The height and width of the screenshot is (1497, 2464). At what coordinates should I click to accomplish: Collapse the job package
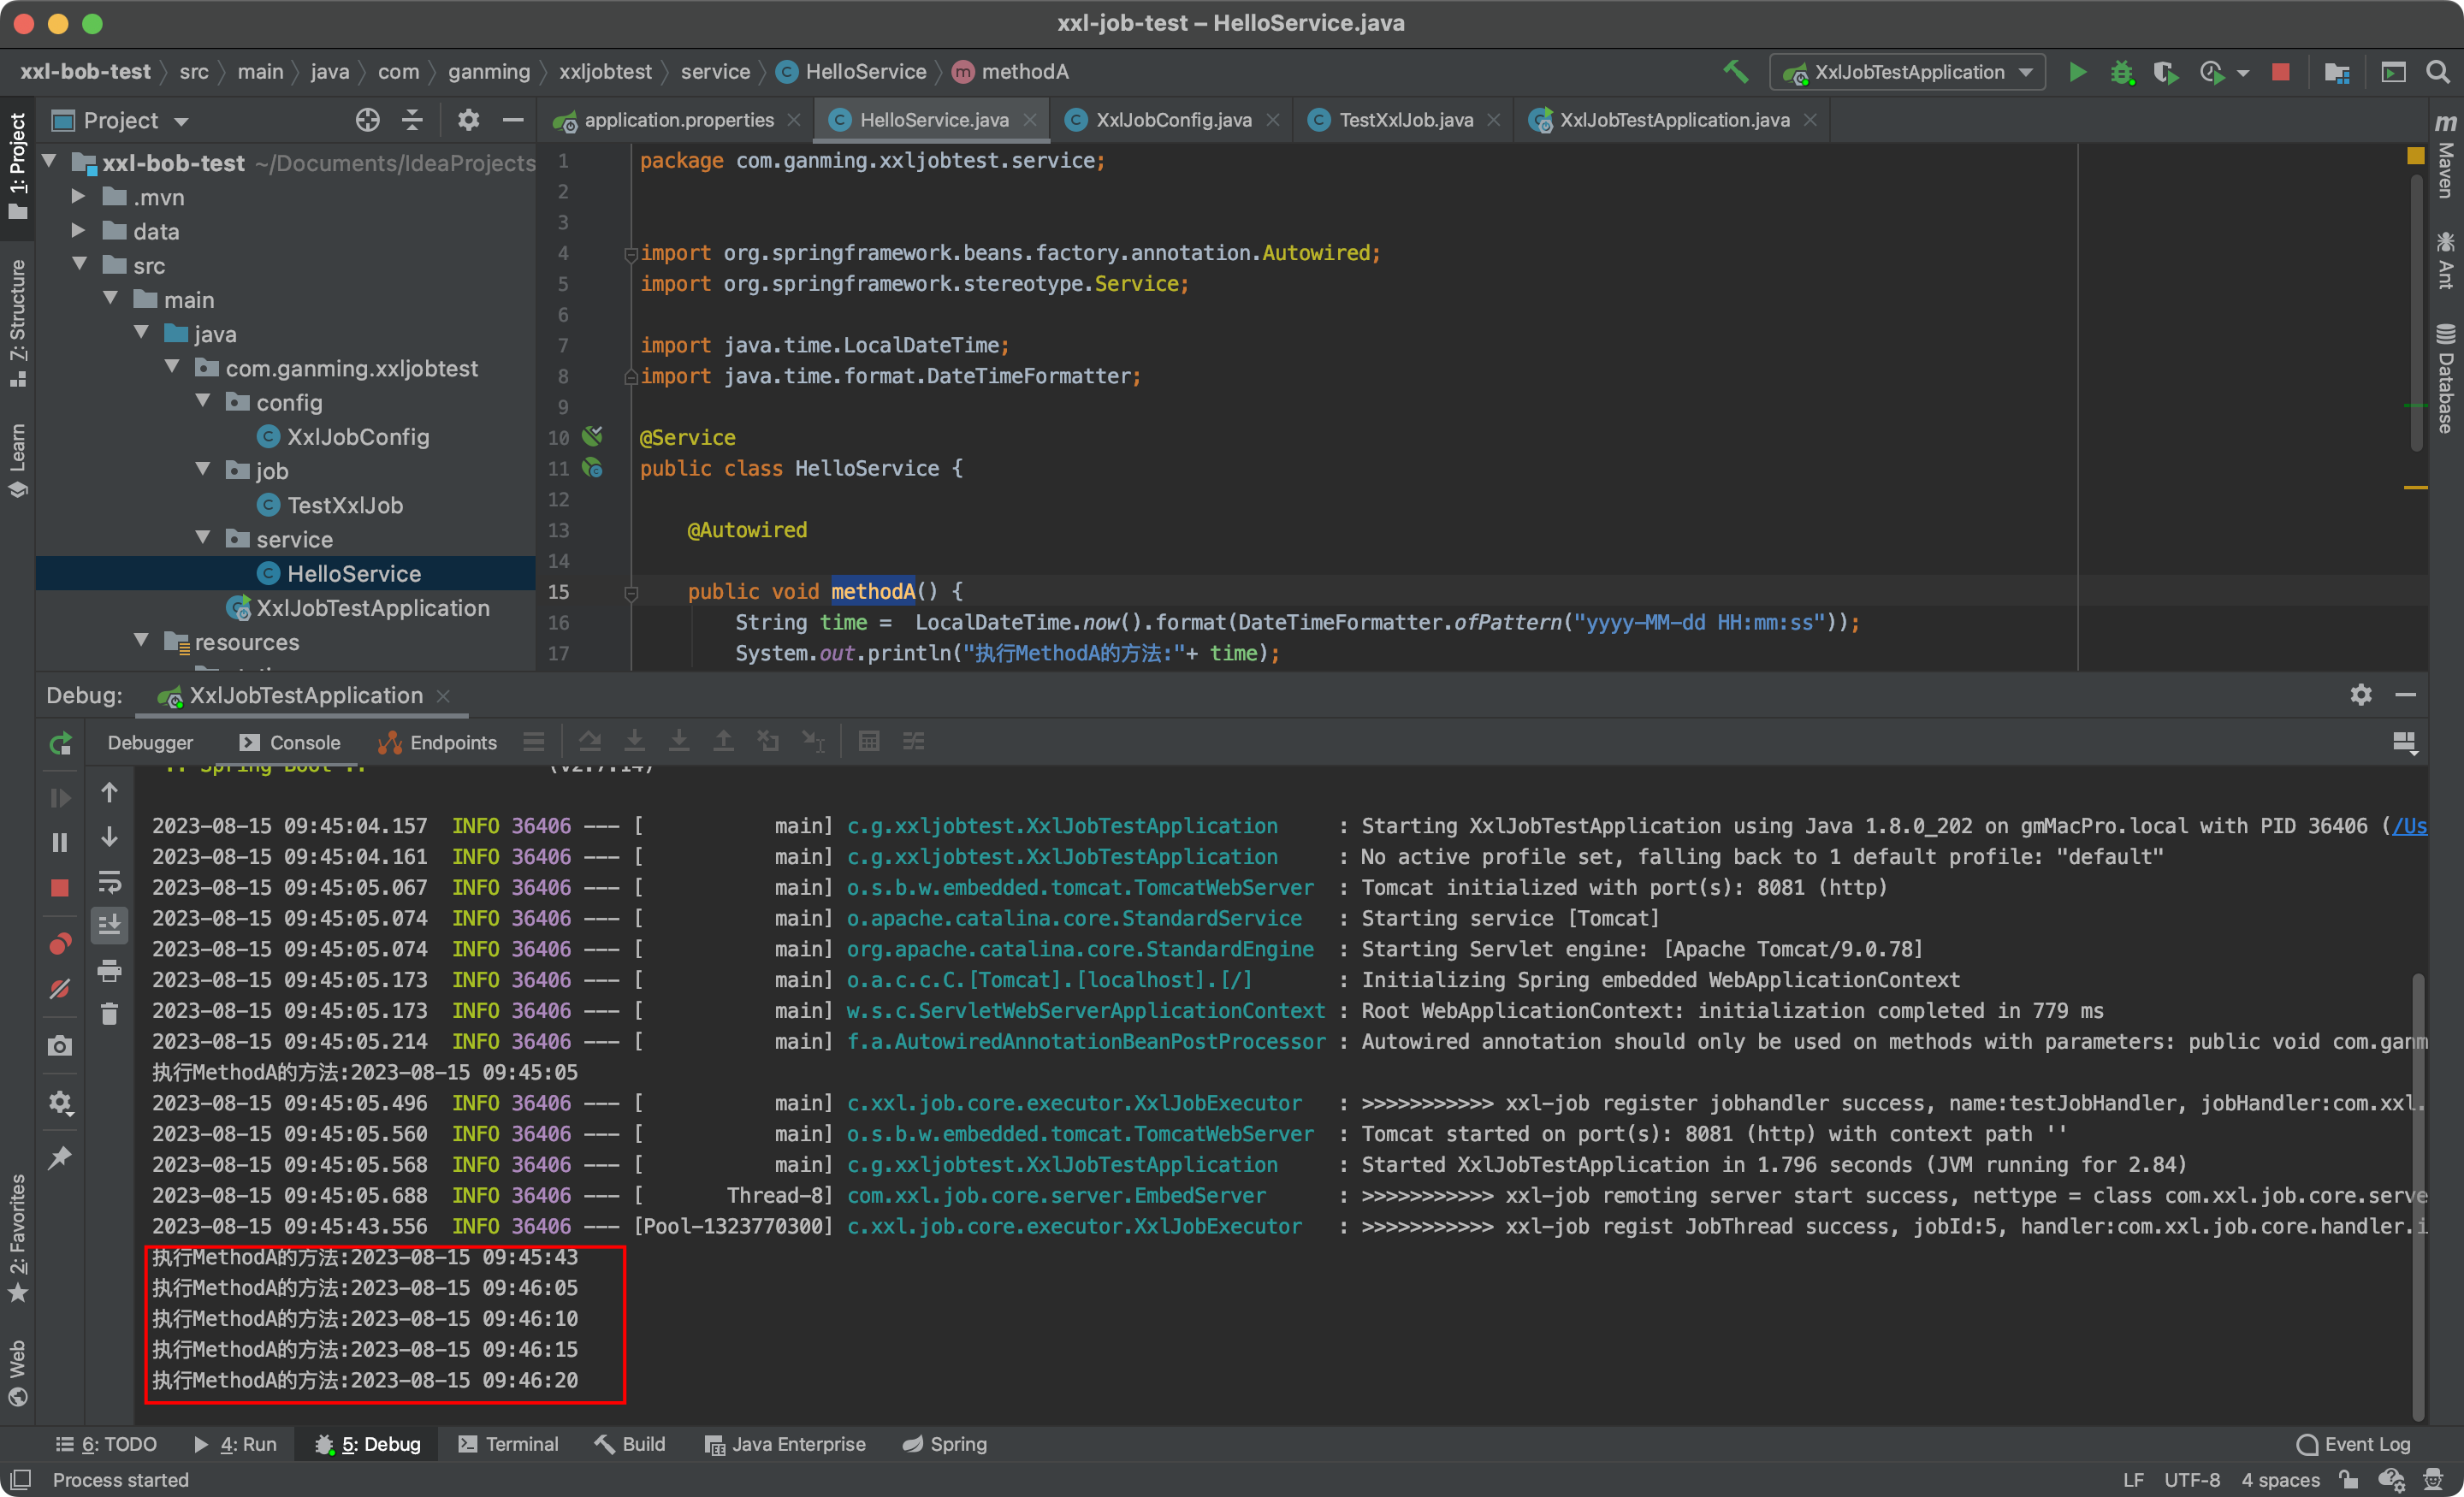coord(203,469)
